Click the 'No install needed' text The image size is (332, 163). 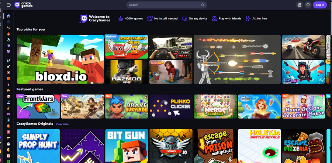166,18
